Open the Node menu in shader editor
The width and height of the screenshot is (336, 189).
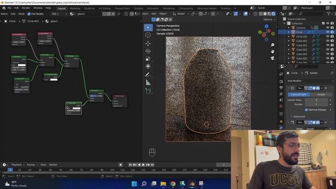click(x=22, y=14)
